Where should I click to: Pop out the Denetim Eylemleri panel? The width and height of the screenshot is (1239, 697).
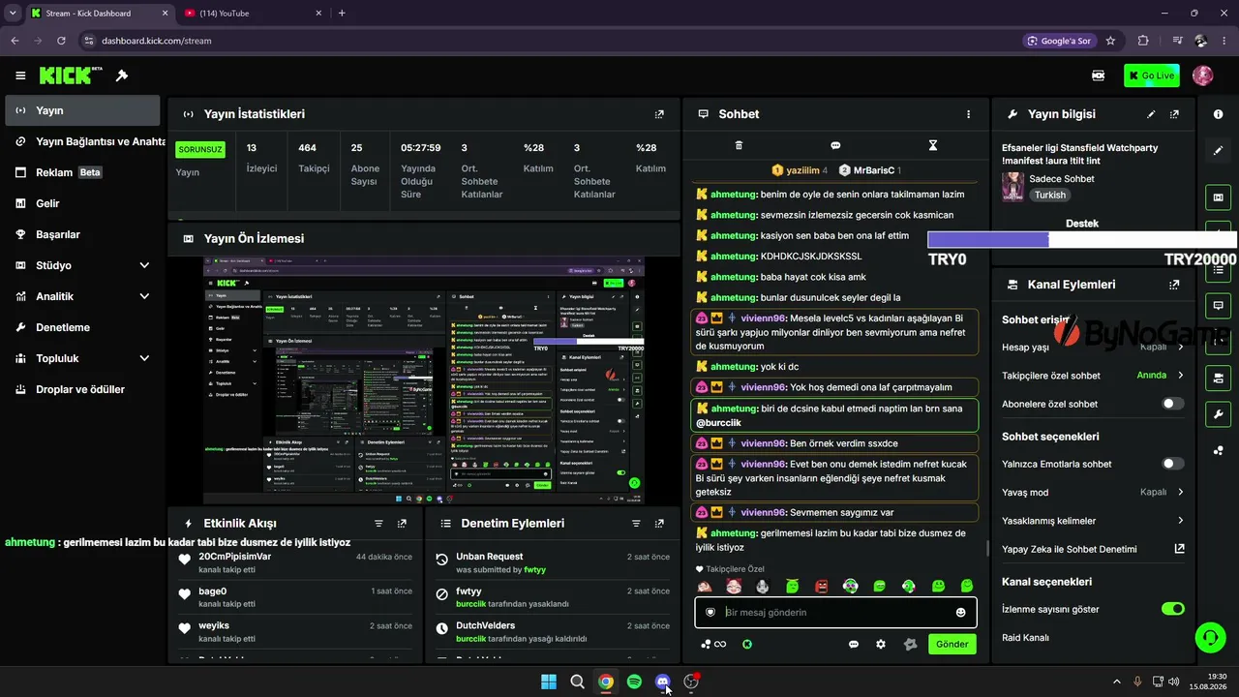point(659,523)
